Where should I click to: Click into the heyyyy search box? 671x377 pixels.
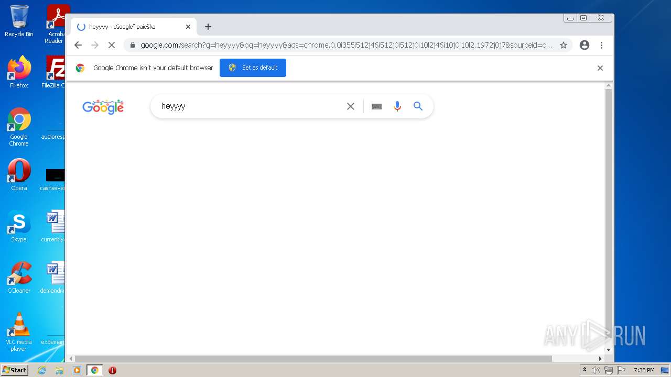click(251, 106)
